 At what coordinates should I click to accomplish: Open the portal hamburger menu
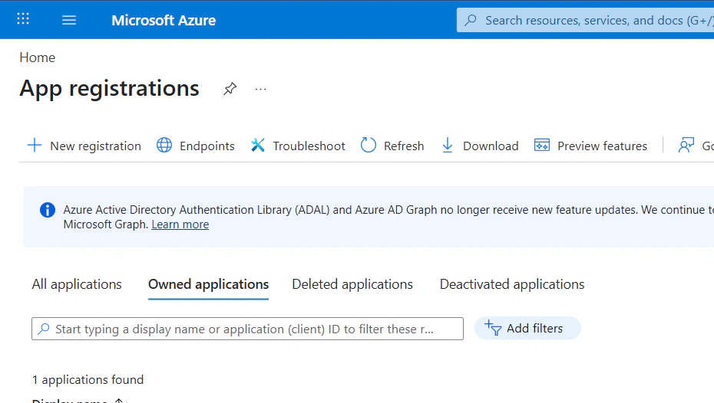pyautogui.click(x=69, y=20)
